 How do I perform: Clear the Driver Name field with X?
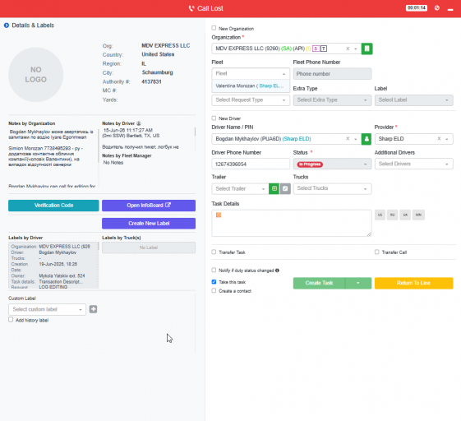click(x=348, y=139)
